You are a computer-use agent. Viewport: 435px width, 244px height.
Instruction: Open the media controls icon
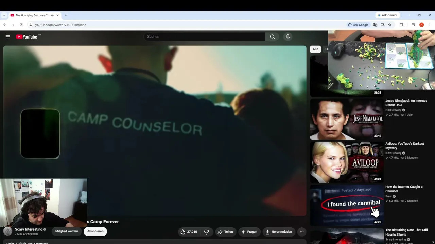pyautogui.click(x=413, y=25)
